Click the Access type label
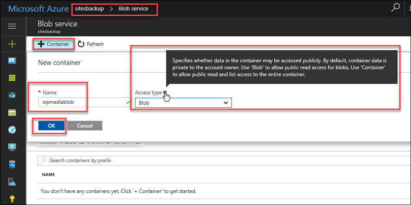 (148, 92)
